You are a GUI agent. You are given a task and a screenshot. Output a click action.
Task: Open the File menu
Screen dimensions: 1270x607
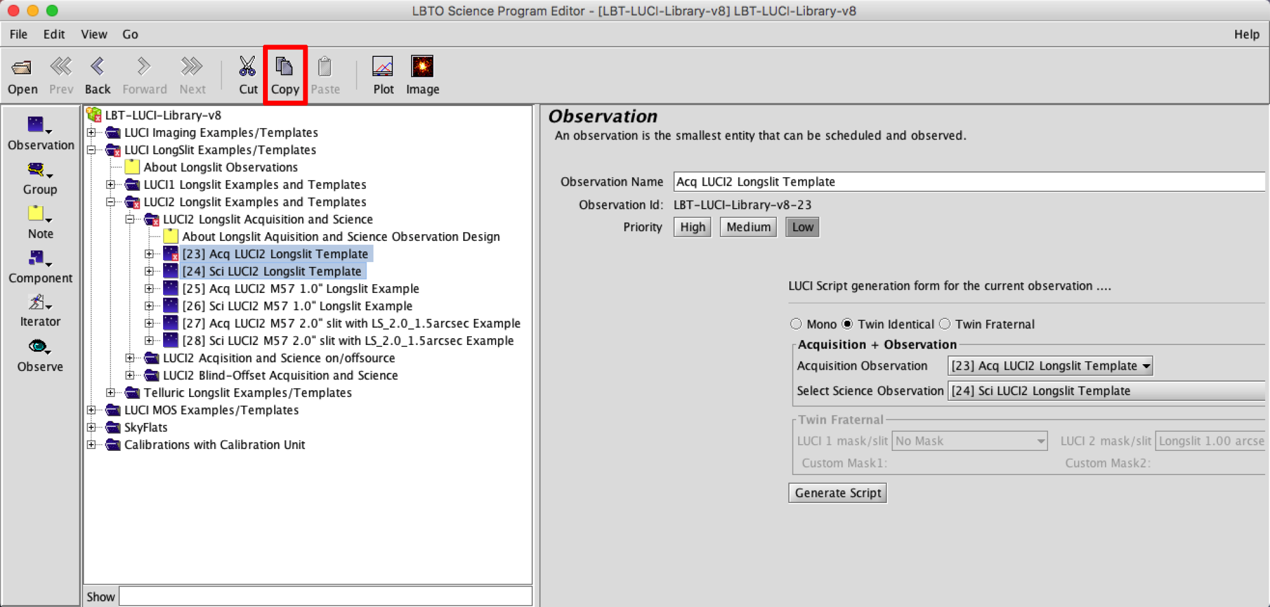(x=19, y=34)
